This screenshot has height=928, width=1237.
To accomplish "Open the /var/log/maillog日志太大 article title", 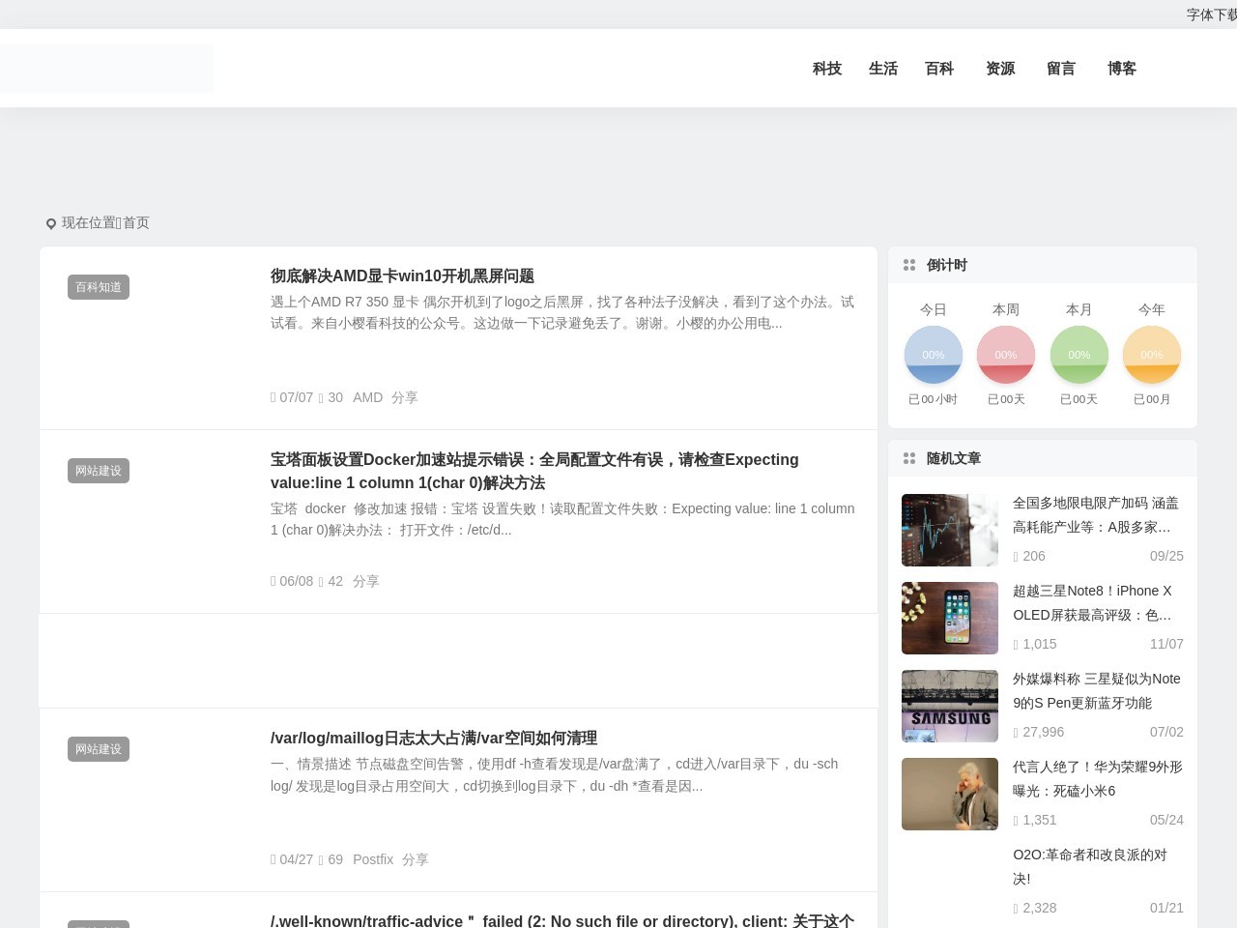I will tap(434, 739).
